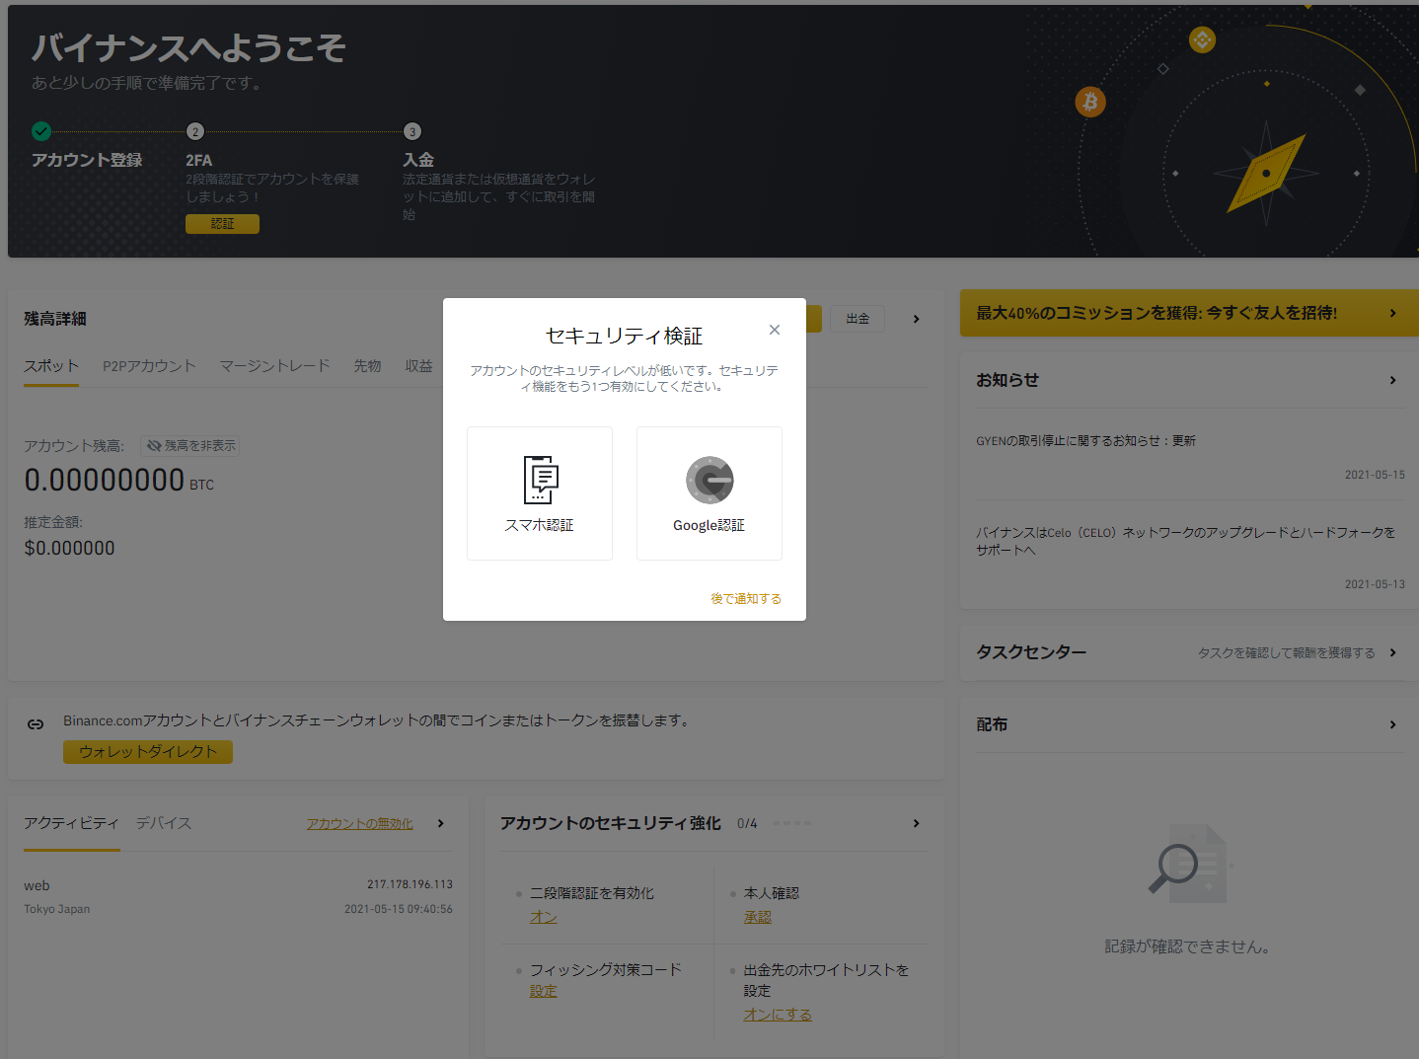Image resolution: width=1419 pixels, height=1059 pixels.
Task: Click the orange Bitcoin coin icon
Action: 1090,102
